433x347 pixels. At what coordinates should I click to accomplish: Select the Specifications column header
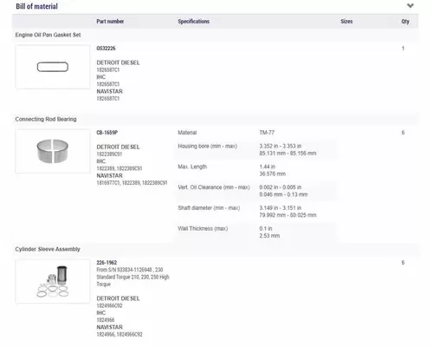pos(193,22)
